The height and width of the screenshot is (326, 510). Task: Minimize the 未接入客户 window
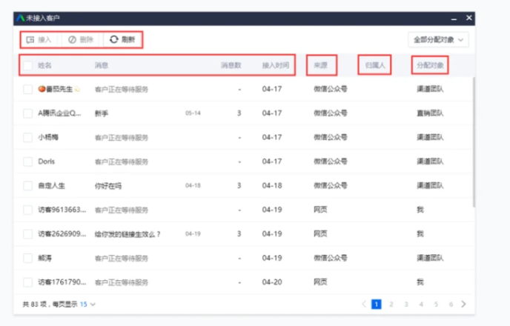coord(454,19)
